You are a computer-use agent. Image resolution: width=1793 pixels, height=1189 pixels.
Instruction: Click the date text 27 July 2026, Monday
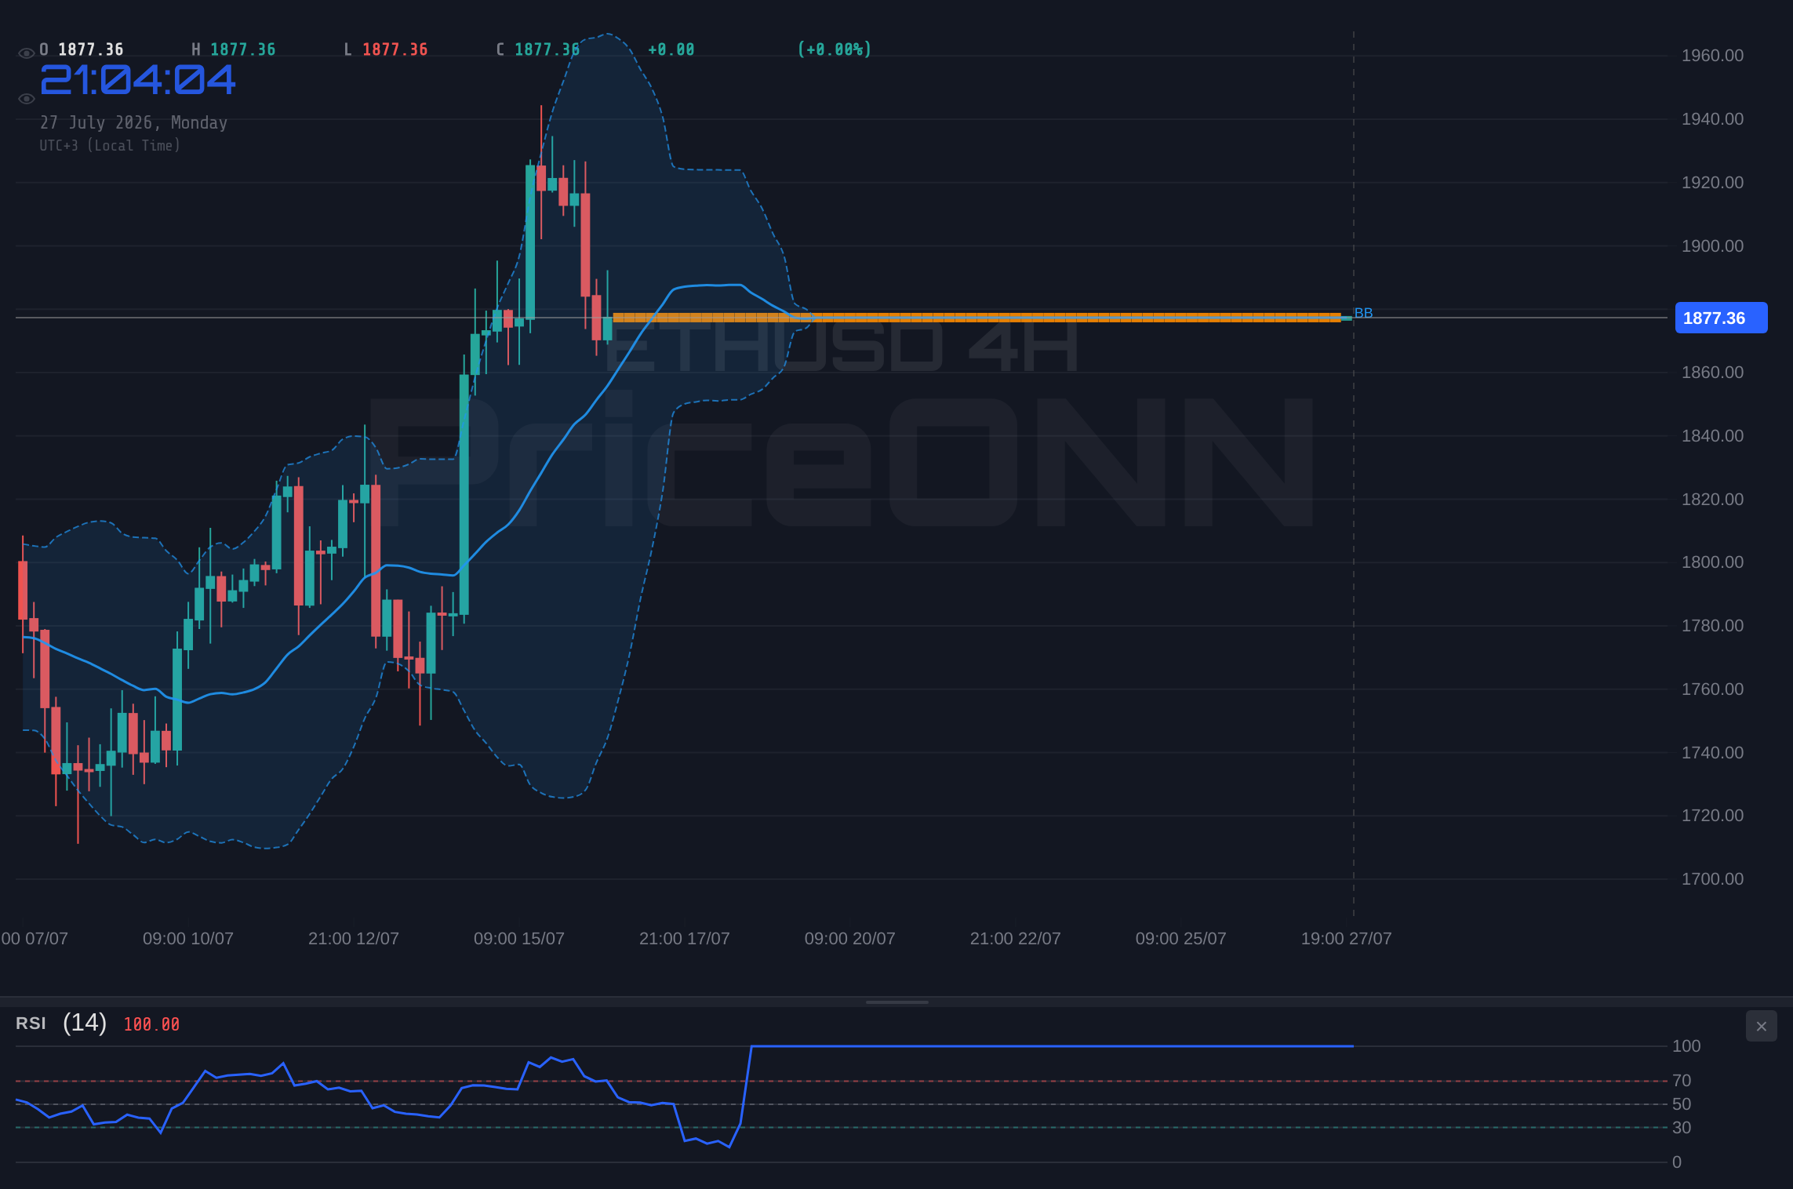[x=133, y=122]
